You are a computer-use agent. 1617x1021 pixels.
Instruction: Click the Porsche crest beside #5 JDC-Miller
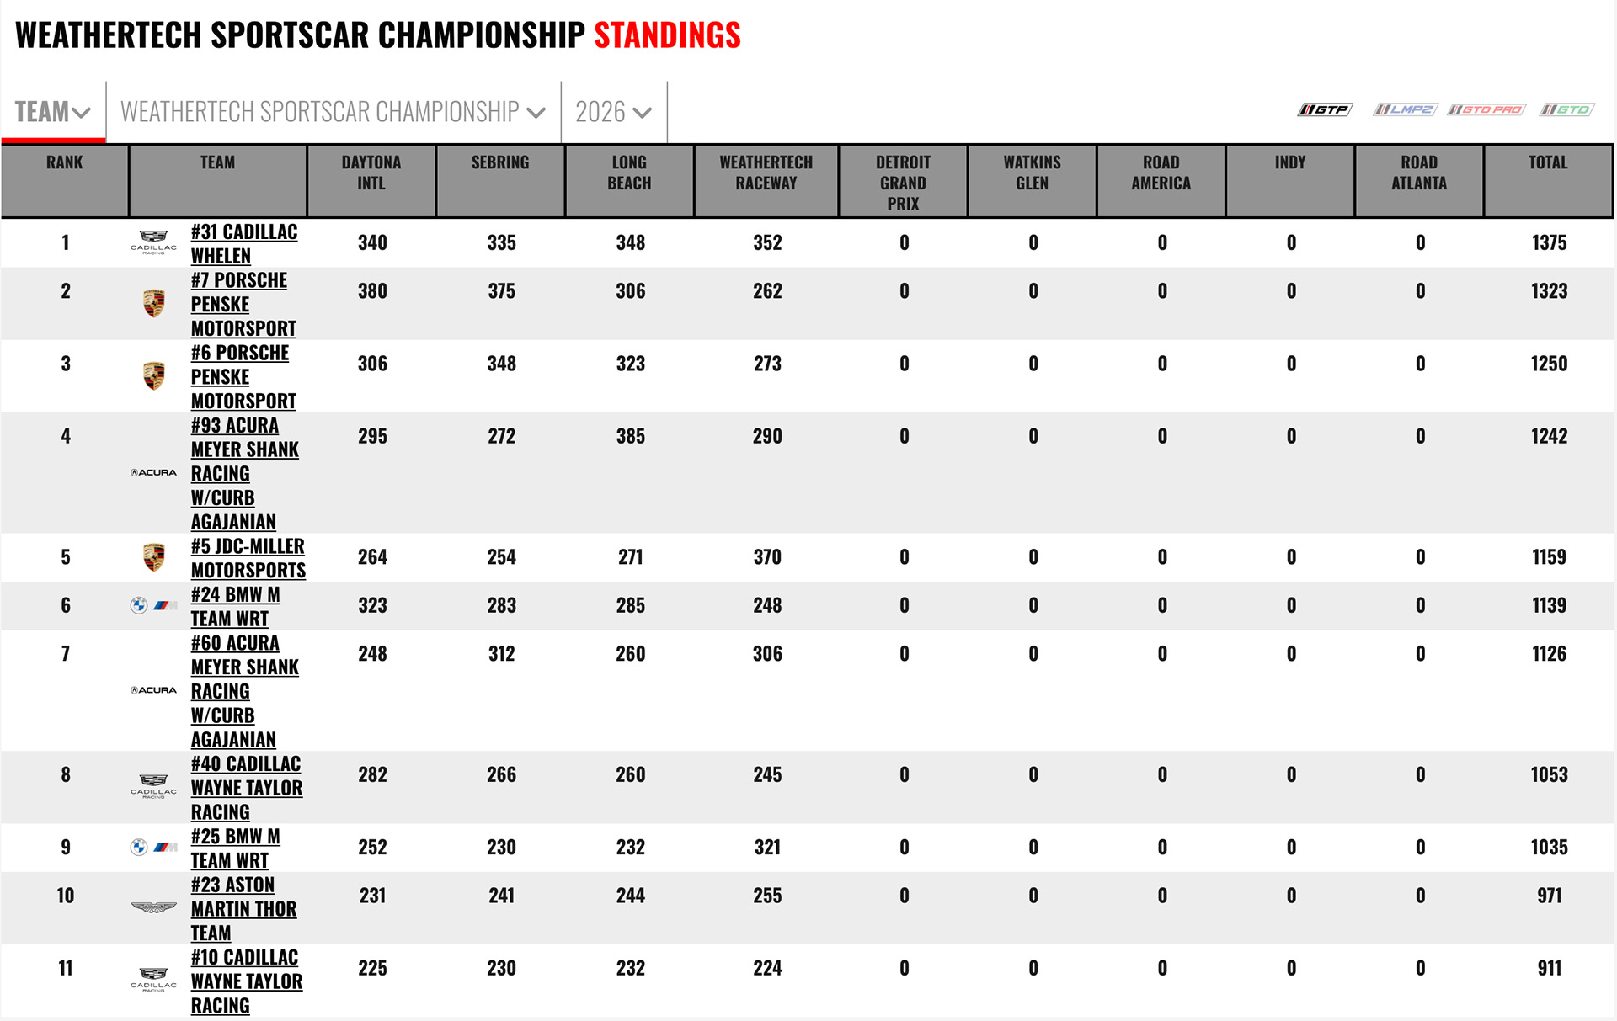(153, 557)
